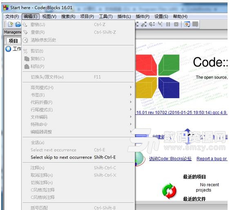Choose 括号匹配 menu entry
230x210 pixels.
click(x=78, y=208)
